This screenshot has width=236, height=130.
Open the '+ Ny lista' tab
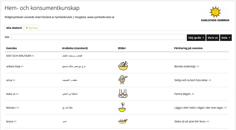coord(31,28)
